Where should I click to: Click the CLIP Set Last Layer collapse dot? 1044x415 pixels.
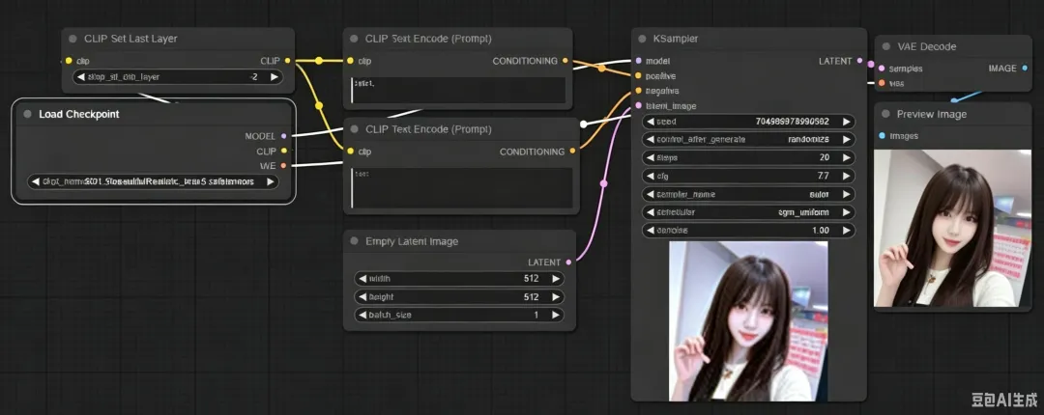(72, 39)
